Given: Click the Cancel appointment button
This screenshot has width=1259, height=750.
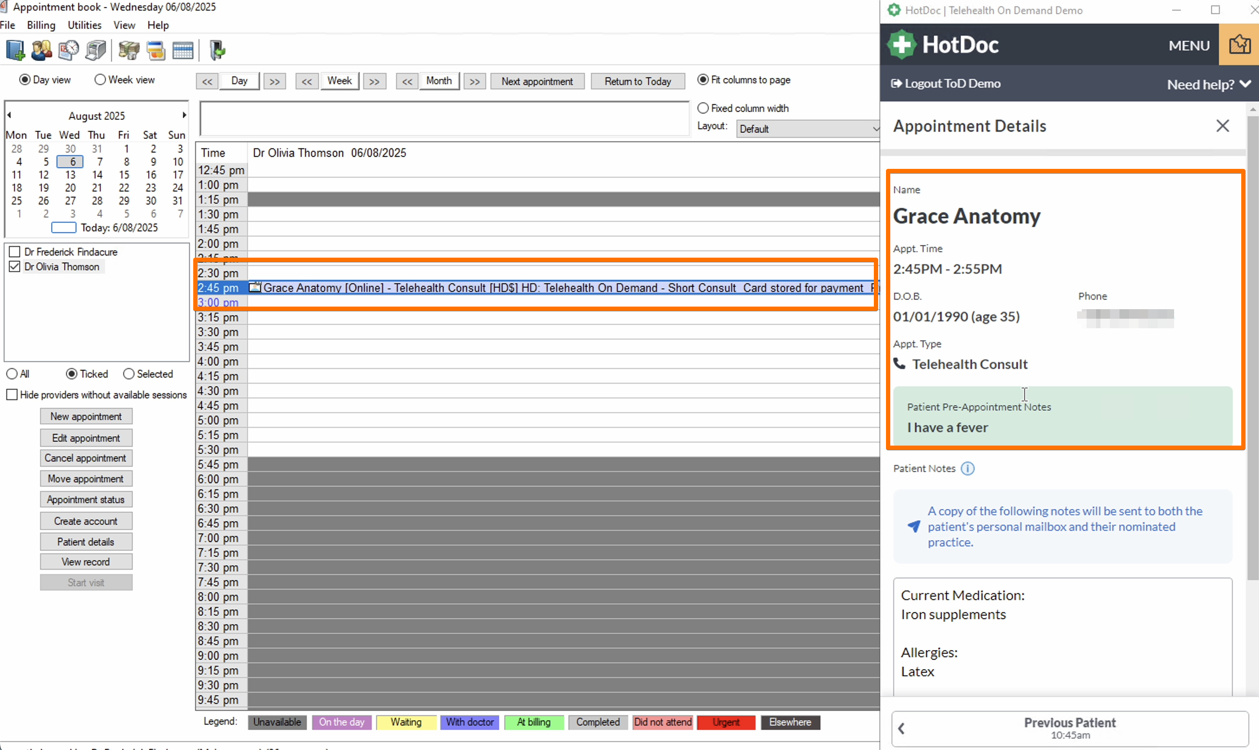Looking at the screenshot, I should point(86,458).
